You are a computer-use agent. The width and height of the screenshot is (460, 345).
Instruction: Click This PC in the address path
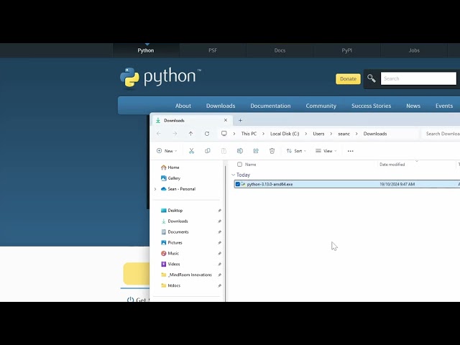(x=249, y=134)
